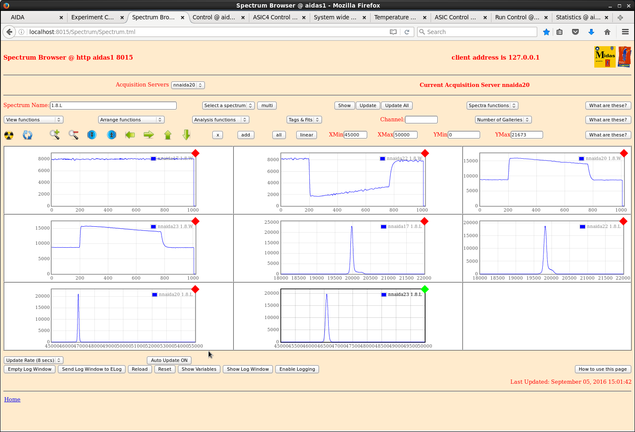Click red diamond marker on nnaida17 1.8.W plot
The width and height of the screenshot is (635, 432).
195,153
